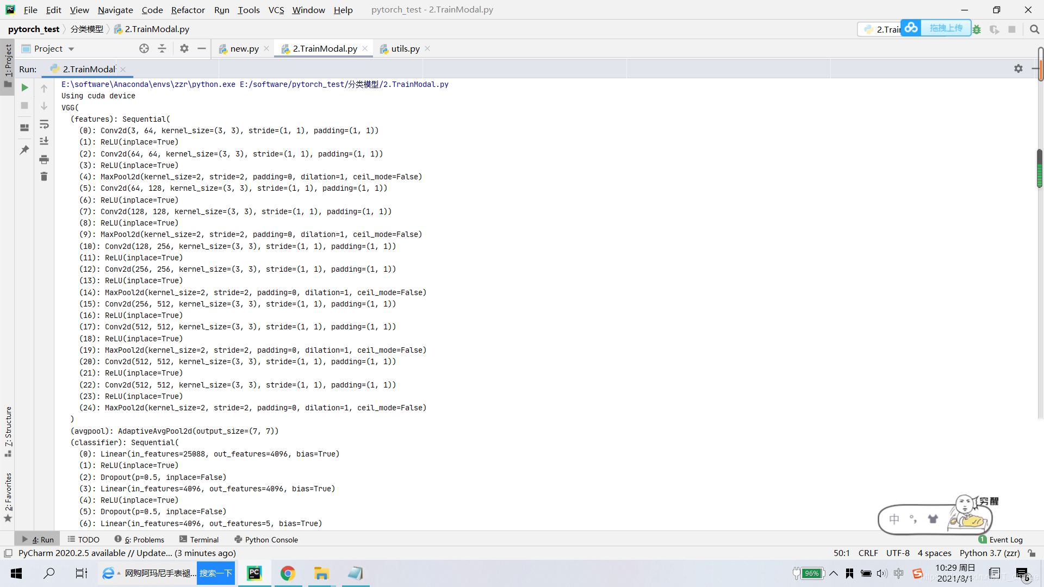The image size is (1044, 587).
Task: Open Chrome from the Windows taskbar
Action: pyautogui.click(x=288, y=573)
